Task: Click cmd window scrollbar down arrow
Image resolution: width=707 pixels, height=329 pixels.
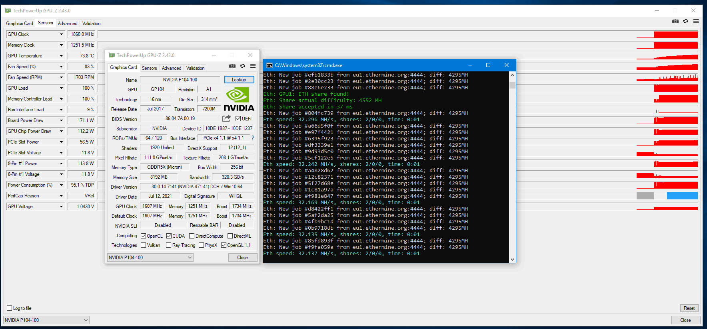Action: pyautogui.click(x=512, y=259)
